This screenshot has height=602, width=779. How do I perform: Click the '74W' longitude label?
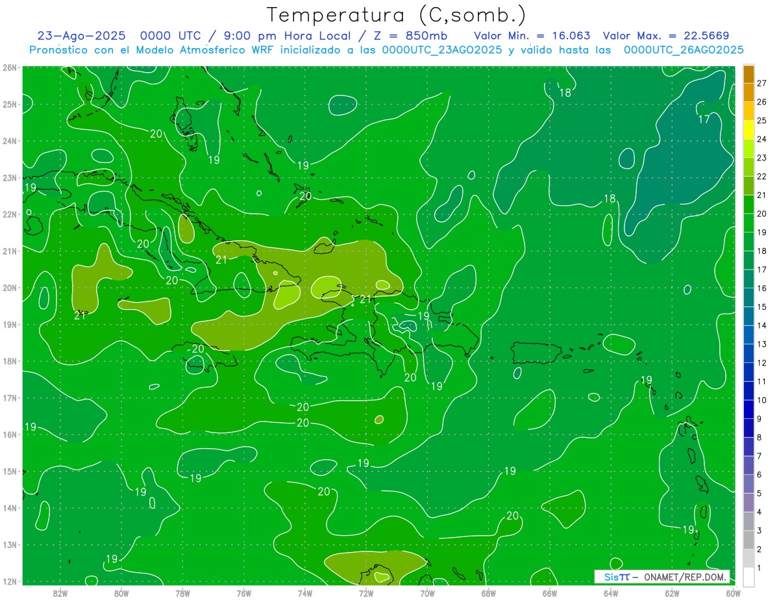305,592
